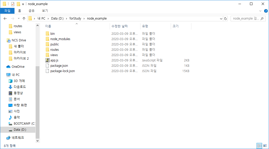Select the package.json file icon
Image resolution: width=269 pixels, height=149 pixels.
pos(47,65)
